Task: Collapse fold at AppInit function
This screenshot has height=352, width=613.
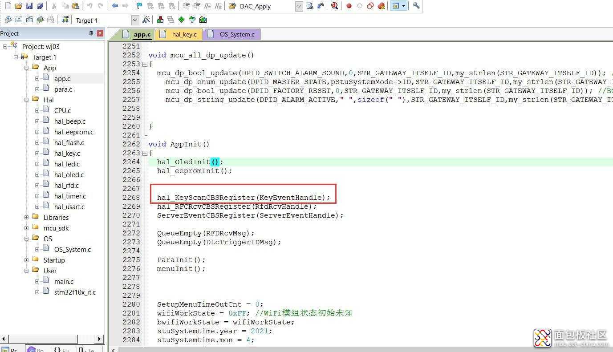Action: (x=145, y=153)
